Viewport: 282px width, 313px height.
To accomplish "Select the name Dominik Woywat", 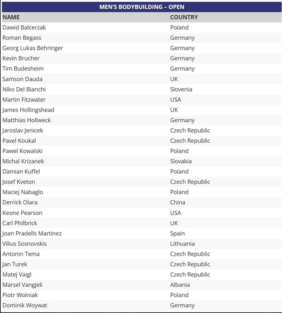I will pos(25,305).
